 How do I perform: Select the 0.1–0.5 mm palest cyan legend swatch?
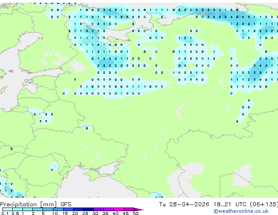tap(7, 209)
